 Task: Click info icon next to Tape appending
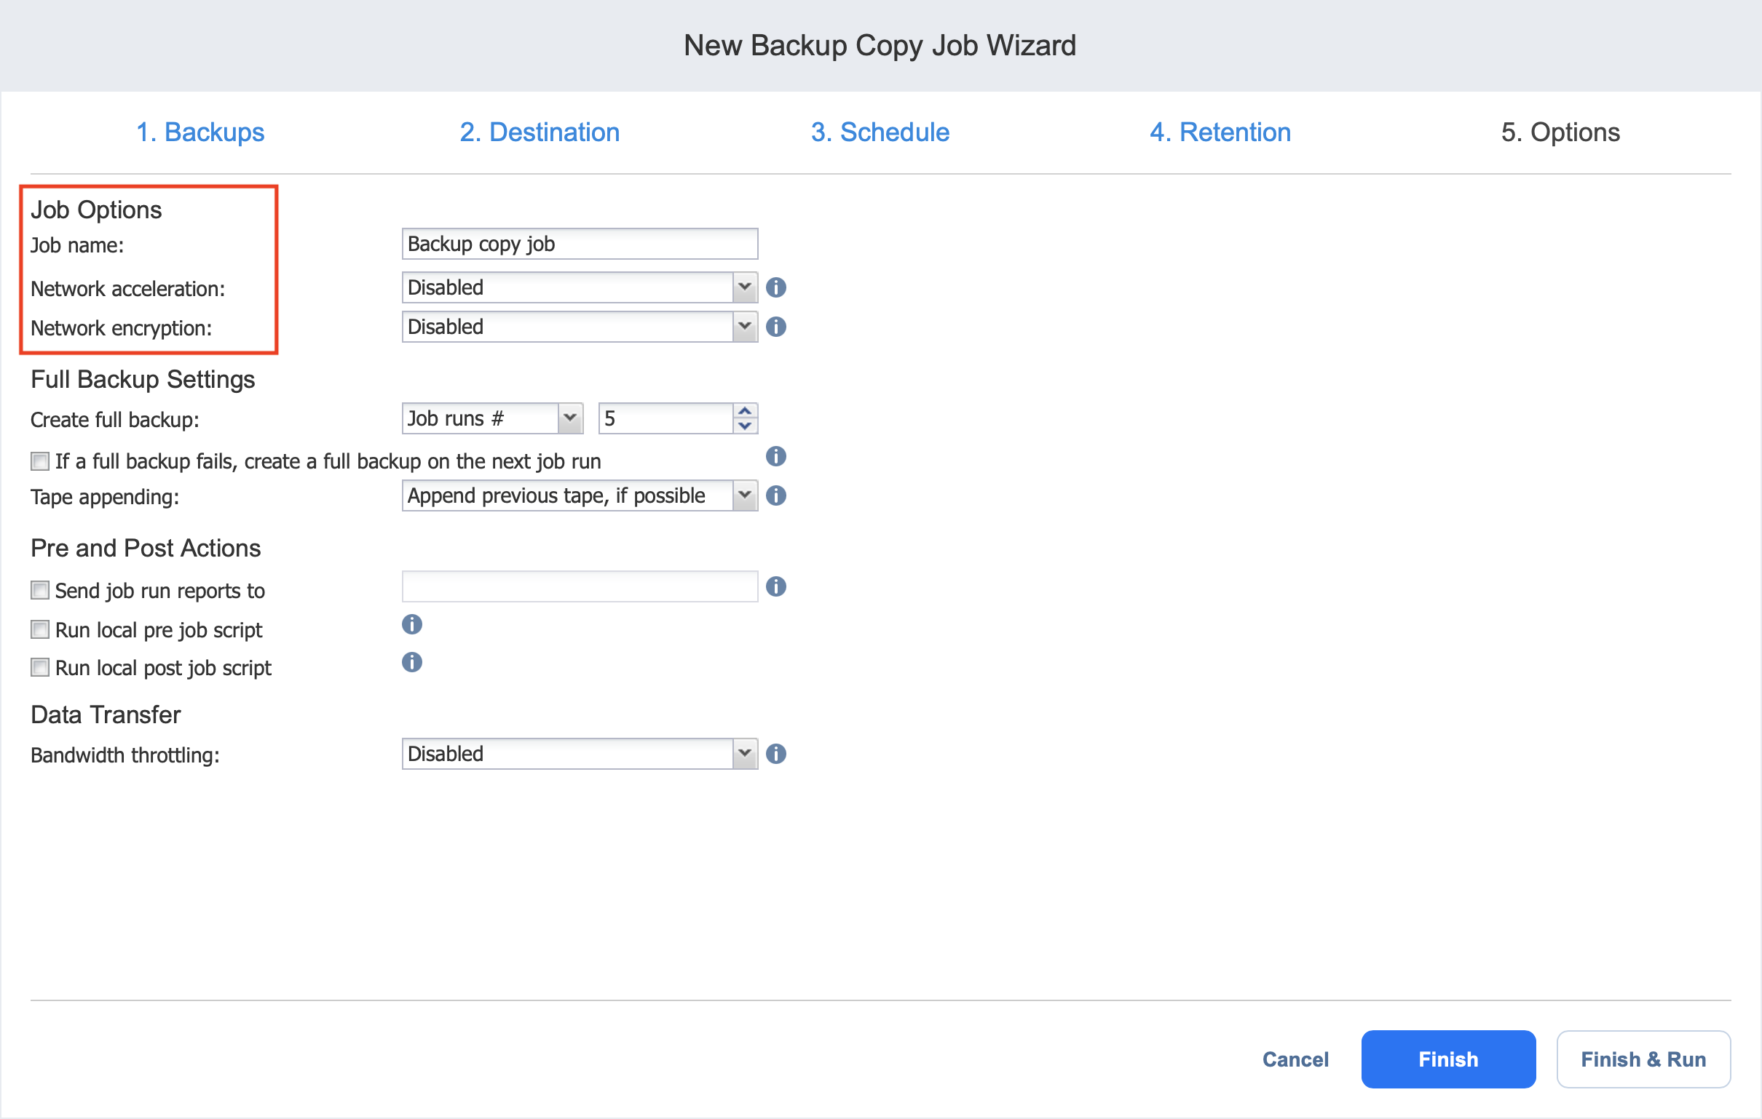(775, 496)
